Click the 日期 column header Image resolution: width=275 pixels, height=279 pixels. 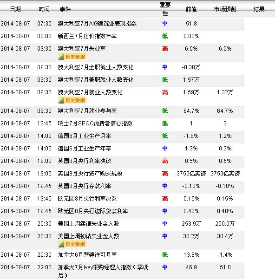click(15, 9)
